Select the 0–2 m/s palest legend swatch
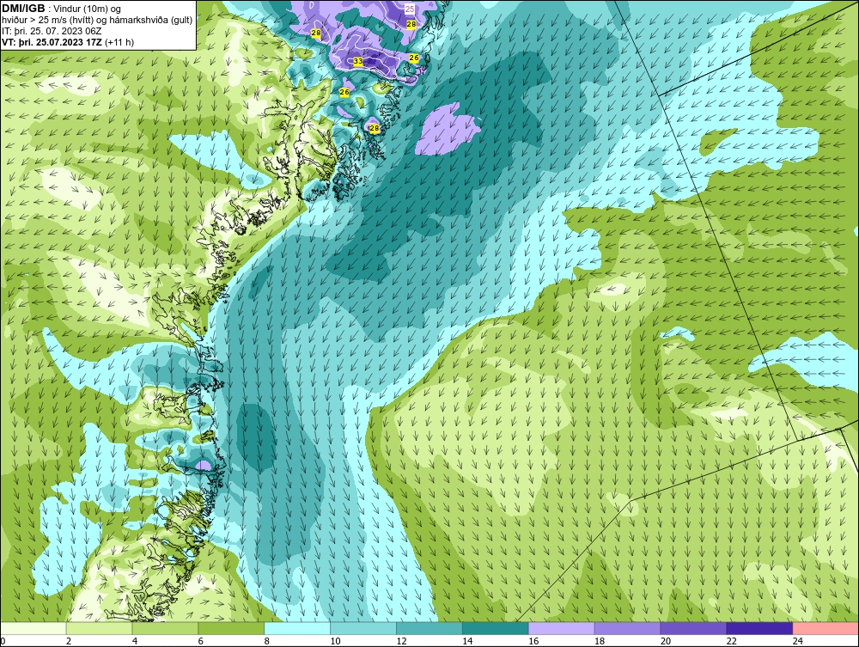The image size is (859, 647). tap(34, 628)
